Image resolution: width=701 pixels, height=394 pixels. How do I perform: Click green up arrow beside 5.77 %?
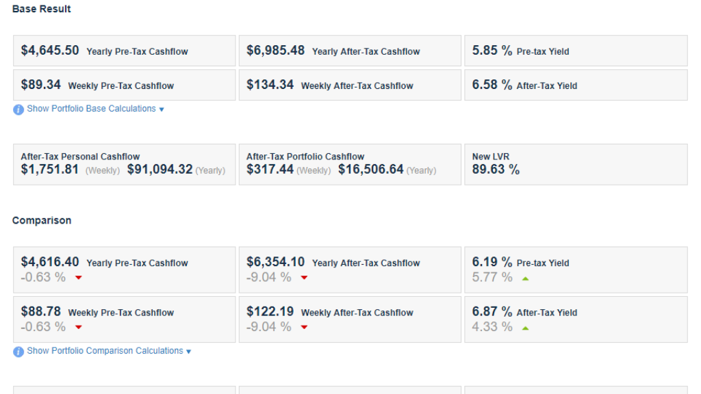point(525,278)
